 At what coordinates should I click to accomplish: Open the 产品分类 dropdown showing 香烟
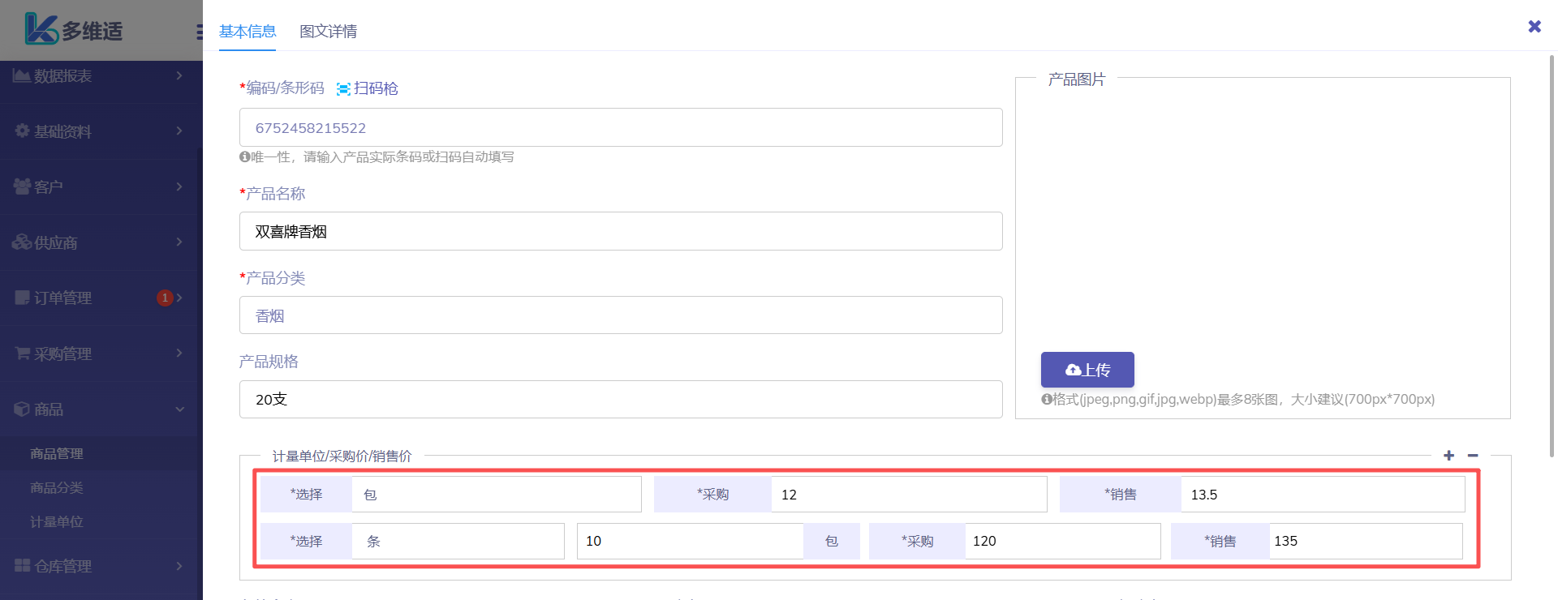[620, 315]
